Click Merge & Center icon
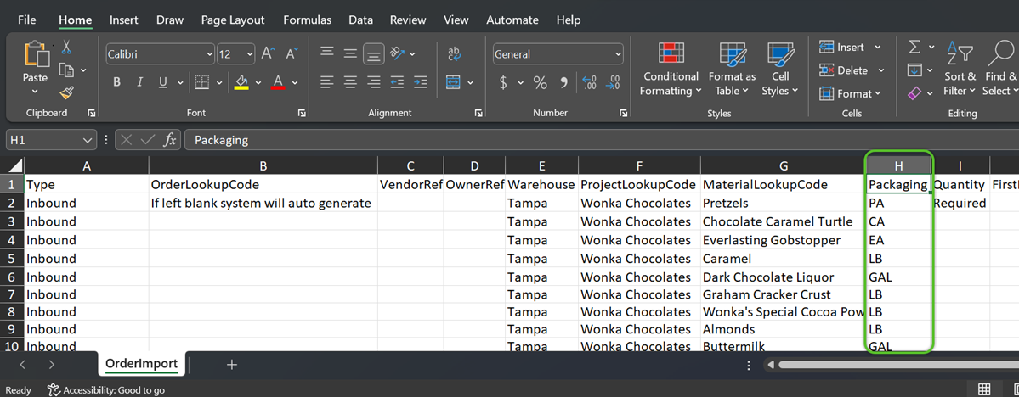The height and width of the screenshot is (397, 1019). coord(453,82)
